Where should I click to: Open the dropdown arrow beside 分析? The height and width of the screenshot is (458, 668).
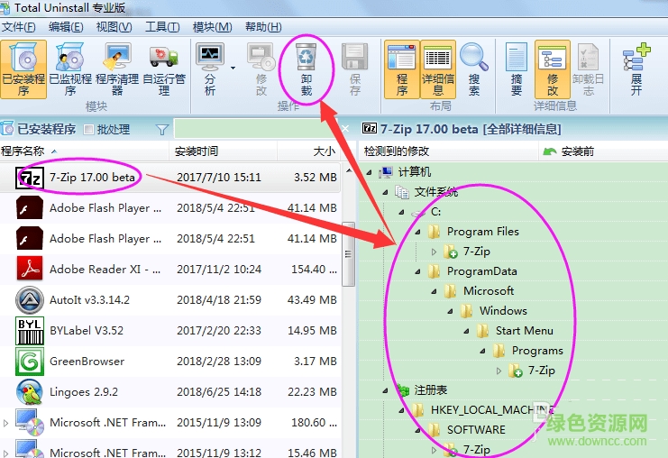(233, 69)
